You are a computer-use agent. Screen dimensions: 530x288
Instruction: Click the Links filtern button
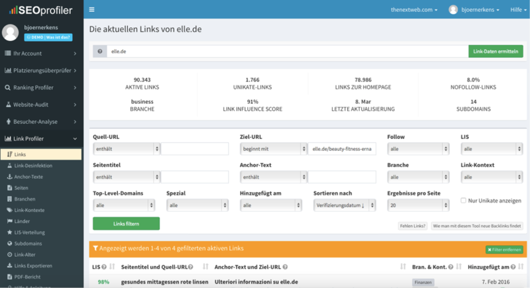click(126, 224)
